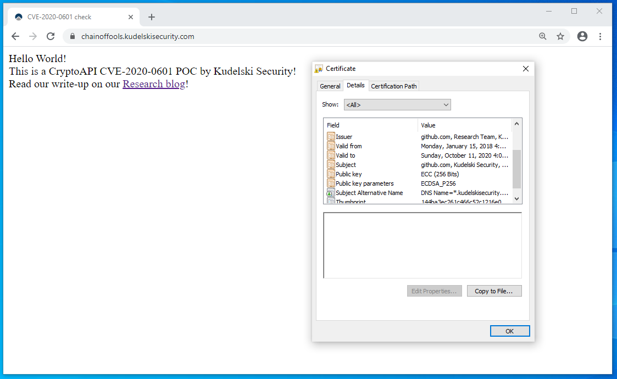Select the Details certificate tab
The width and height of the screenshot is (617, 379).
click(355, 85)
